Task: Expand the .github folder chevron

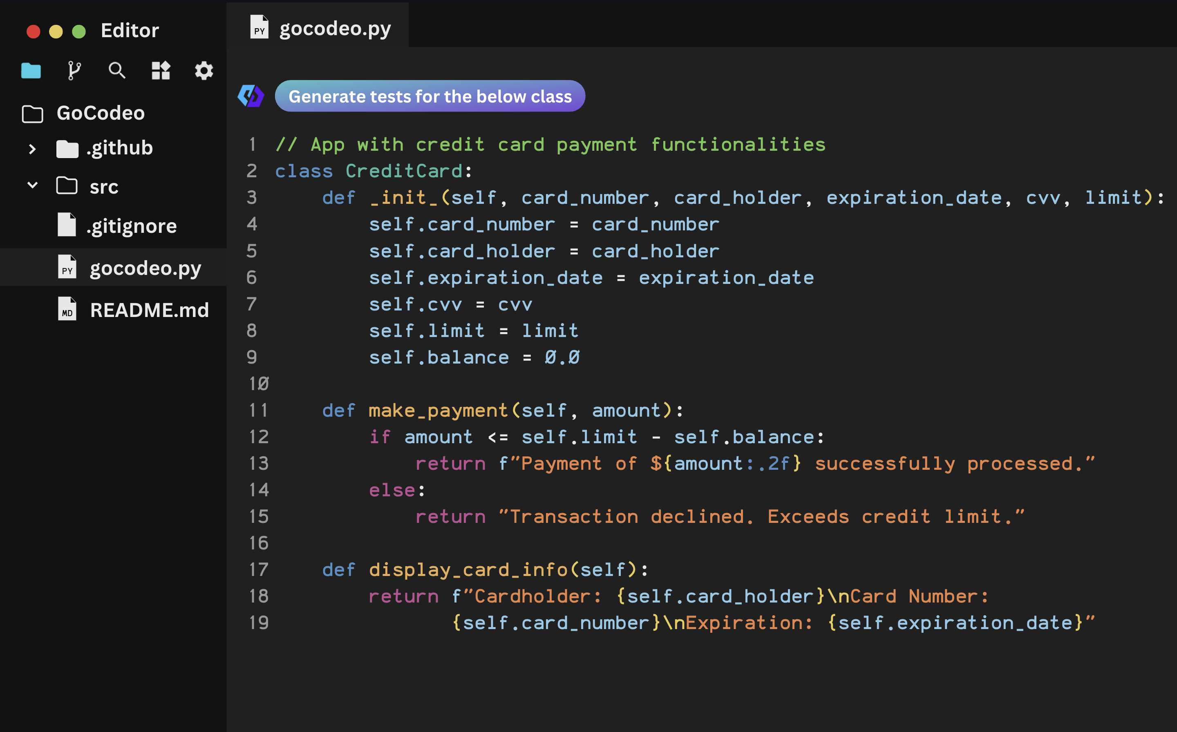Action: [32, 149]
